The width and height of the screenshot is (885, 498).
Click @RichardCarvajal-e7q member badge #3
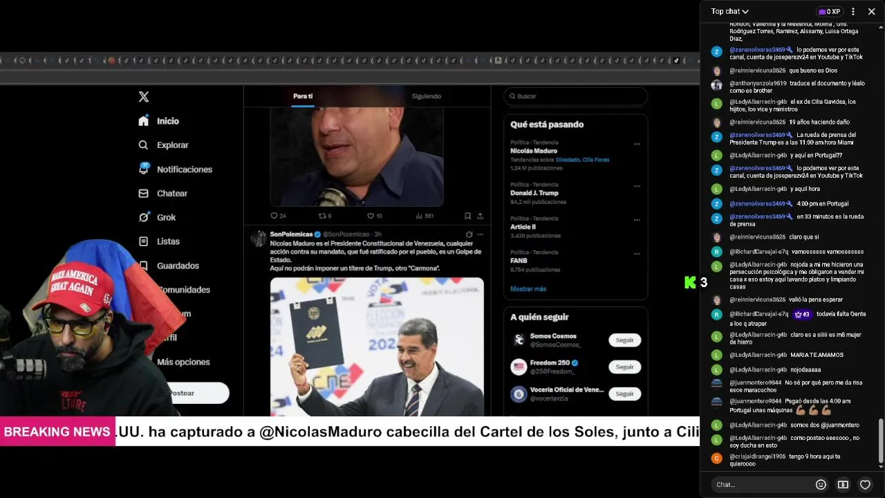(802, 314)
